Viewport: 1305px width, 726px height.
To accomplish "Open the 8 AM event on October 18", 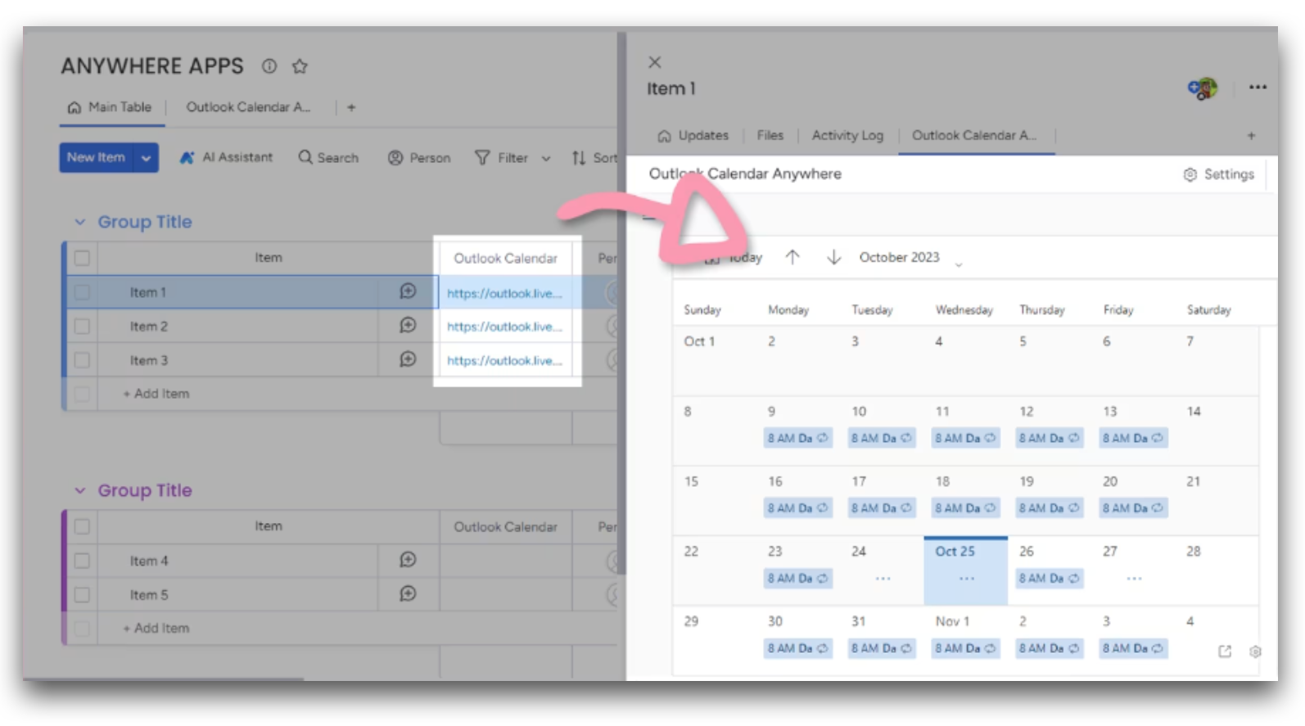I will pyautogui.click(x=965, y=508).
